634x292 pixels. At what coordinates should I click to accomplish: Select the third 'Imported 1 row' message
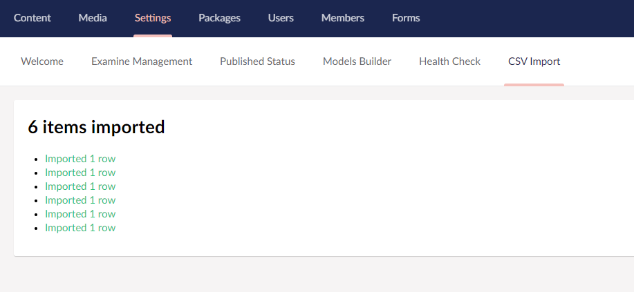coord(80,186)
